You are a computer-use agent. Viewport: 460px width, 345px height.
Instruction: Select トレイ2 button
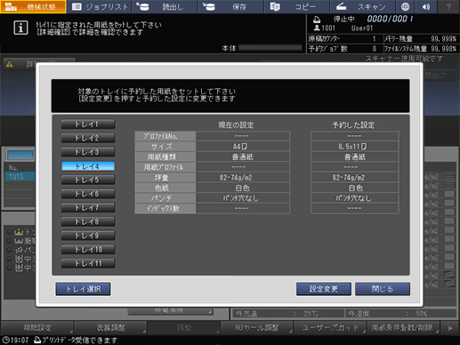pyautogui.click(x=88, y=138)
